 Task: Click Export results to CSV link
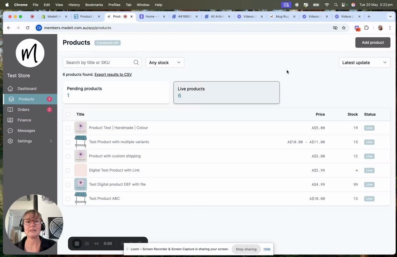click(x=113, y=74)
